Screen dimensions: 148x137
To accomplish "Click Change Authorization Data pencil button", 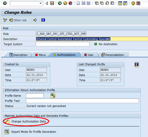I will pyautogui.click(x=7, y=121).
